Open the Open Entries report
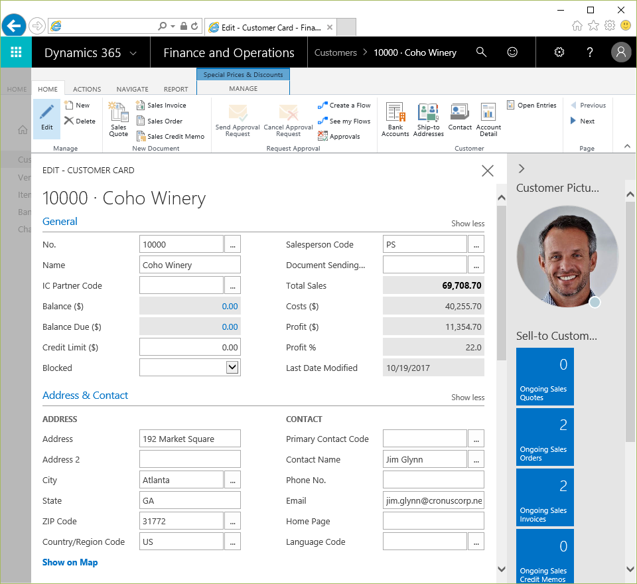The width and height of the screenshot is (637, 584). (531, 106)
